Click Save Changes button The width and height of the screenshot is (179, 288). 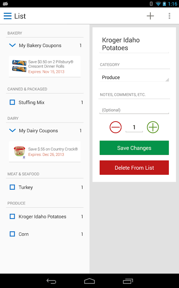(x=134, y=148)
